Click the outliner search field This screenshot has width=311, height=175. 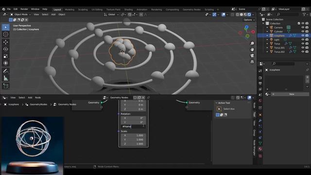[x=288, y=15]
